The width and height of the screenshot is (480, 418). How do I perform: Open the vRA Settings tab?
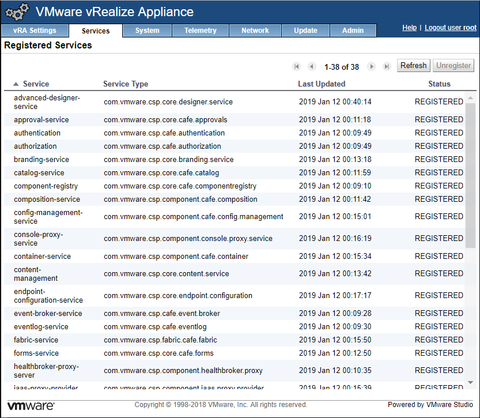tap(35, 31)
